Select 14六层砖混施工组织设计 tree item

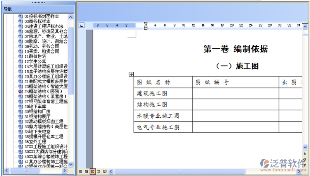point(46,66)
